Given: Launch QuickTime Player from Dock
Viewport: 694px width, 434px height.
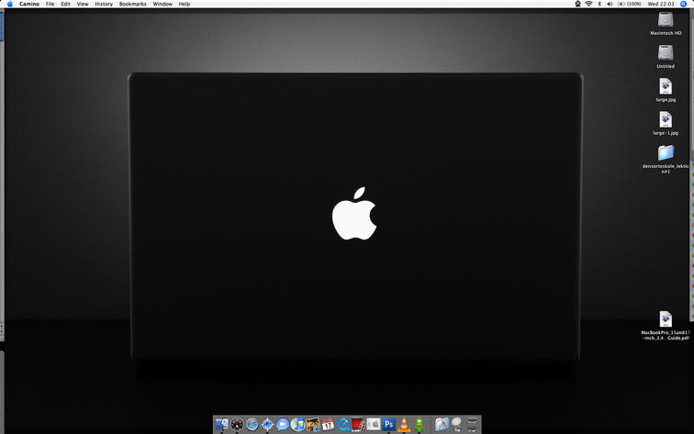Looking at the screenshot, I should [343, 424].
